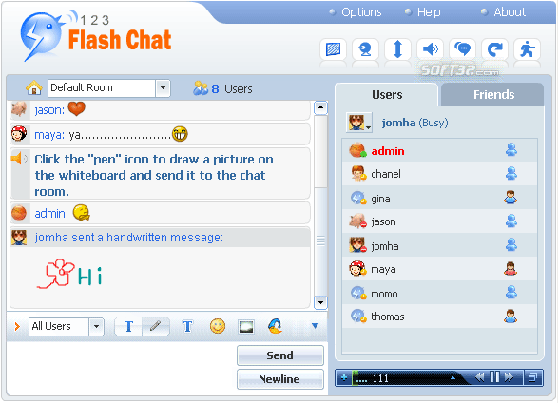558x403 pixels.
Task: Pause the media player
Action: pyautogui.click(x=494, y=377)
